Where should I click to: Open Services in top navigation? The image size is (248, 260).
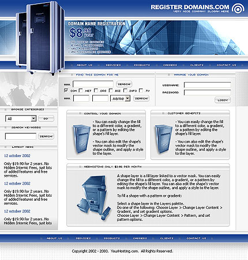(113, 65)
